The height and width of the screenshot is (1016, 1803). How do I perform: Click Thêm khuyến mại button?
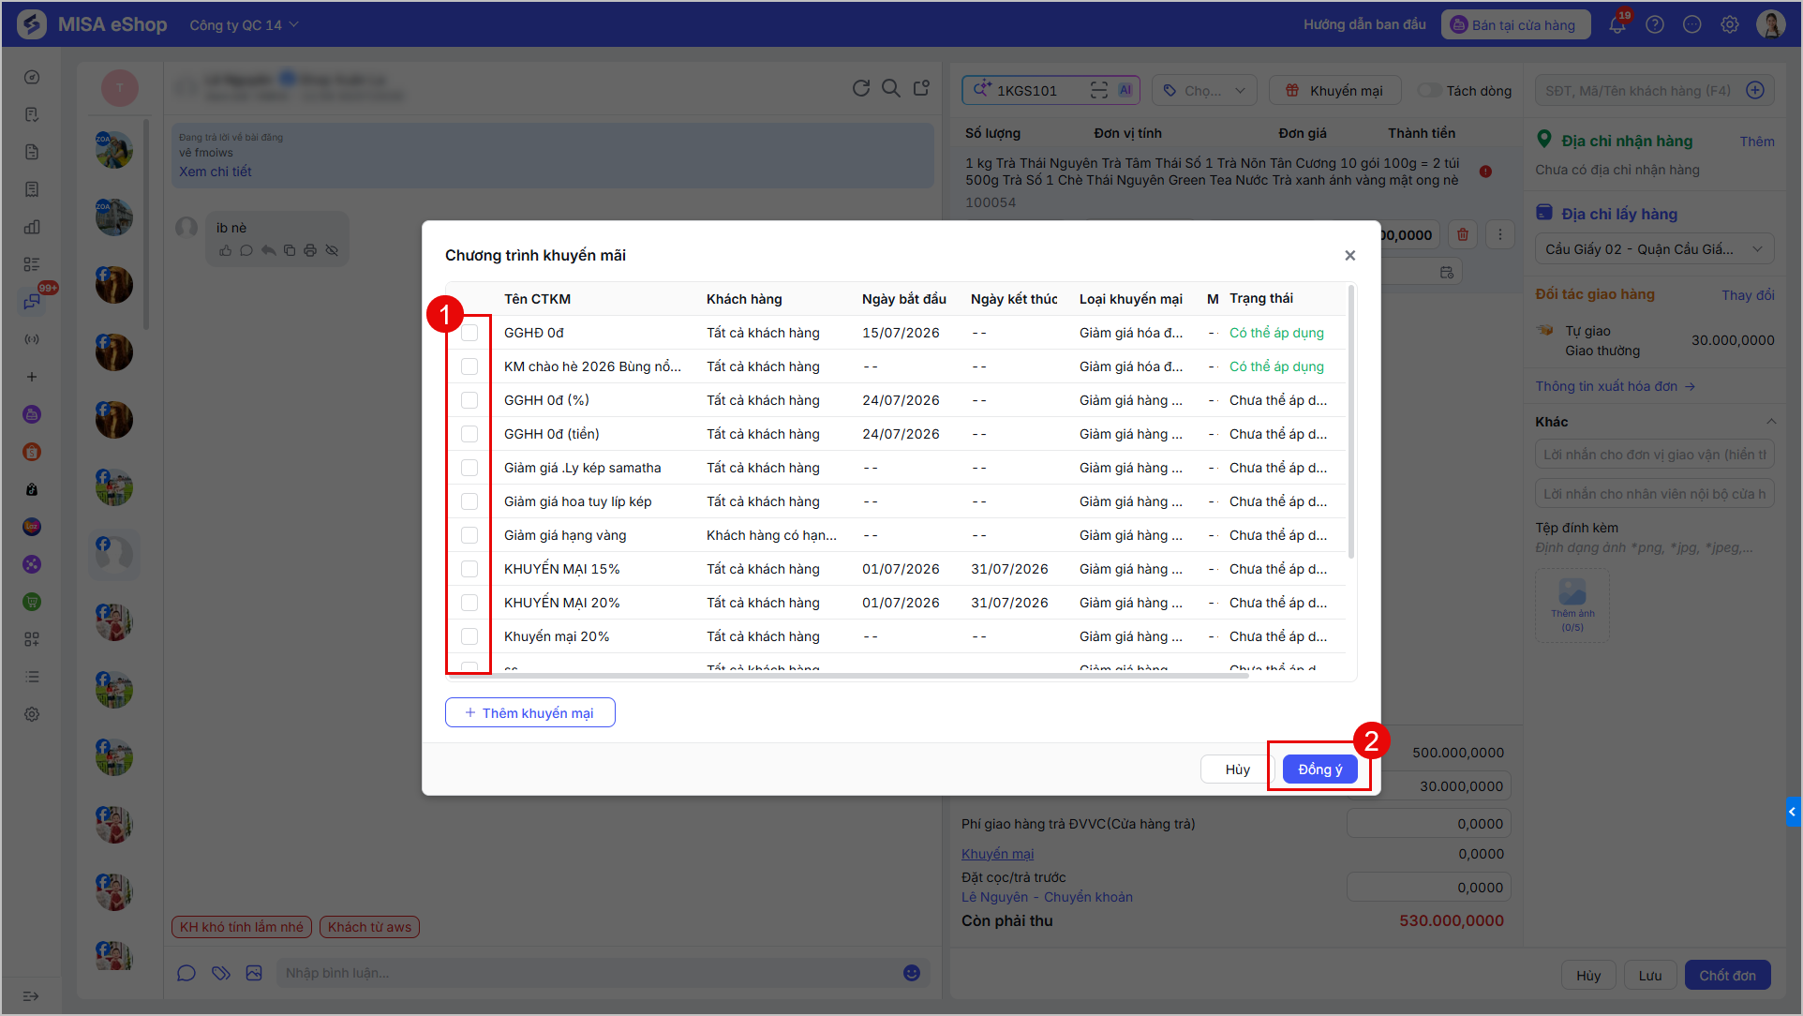coord(529,712)
